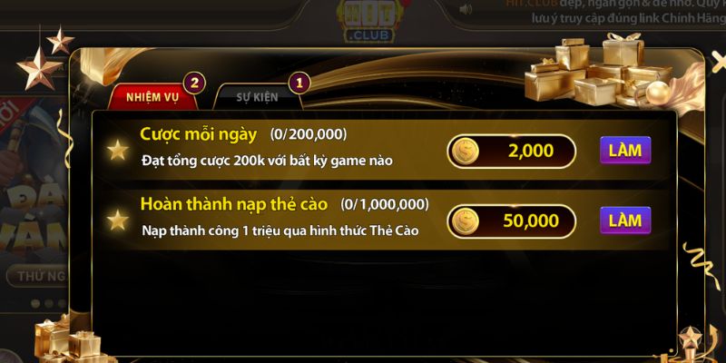
Task: Click the 50,000 coin reward display
Action: click(x=512, y=221)
